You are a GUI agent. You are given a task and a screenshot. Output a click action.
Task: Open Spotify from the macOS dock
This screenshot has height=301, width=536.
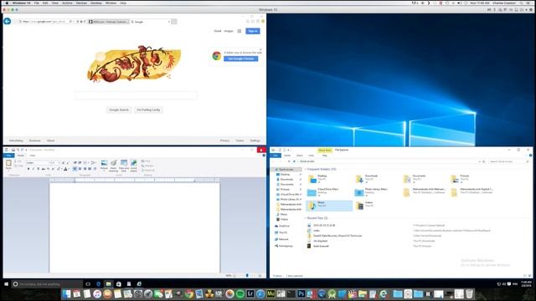coord(240,293)
